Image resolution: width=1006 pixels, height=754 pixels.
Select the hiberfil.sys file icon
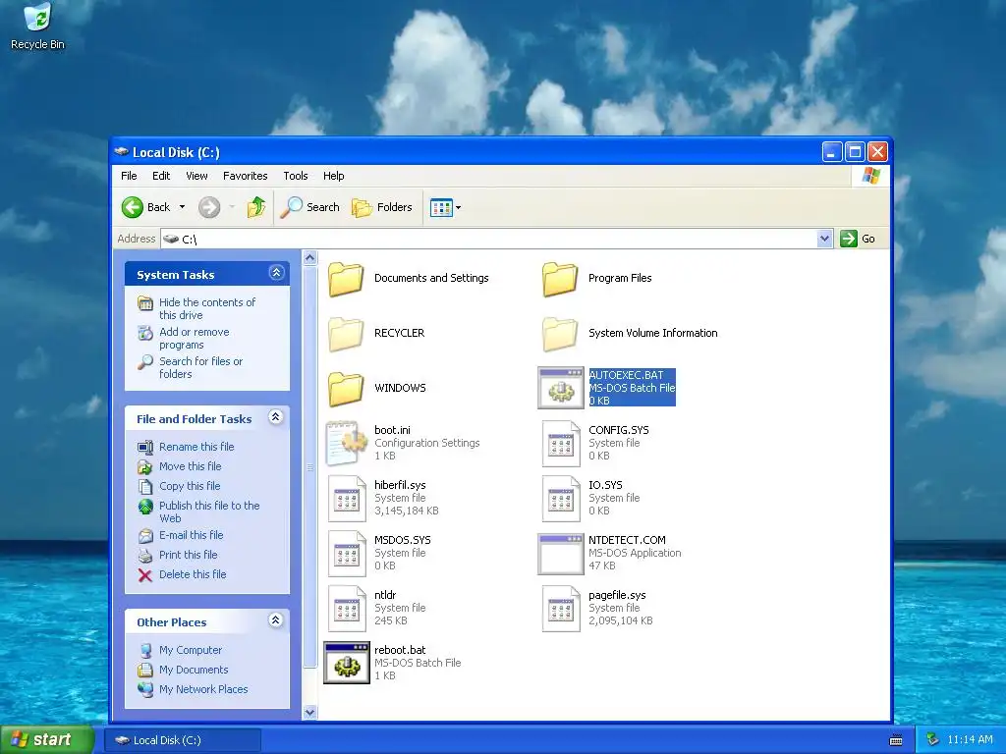click(347, 498)
